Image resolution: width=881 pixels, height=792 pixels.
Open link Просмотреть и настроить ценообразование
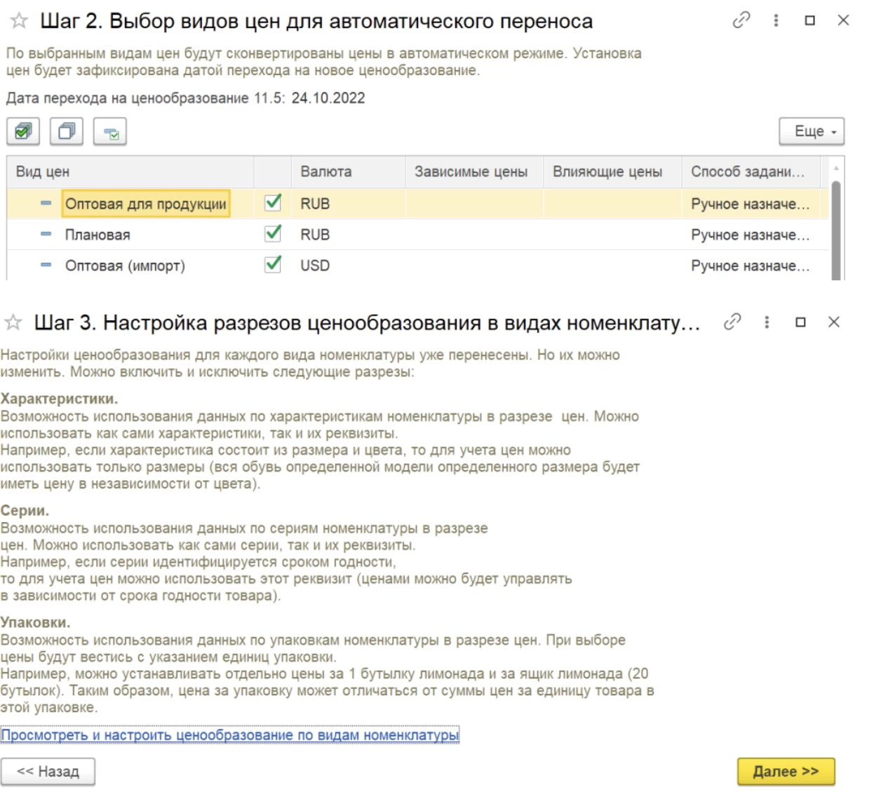click(x=230, y=735)
